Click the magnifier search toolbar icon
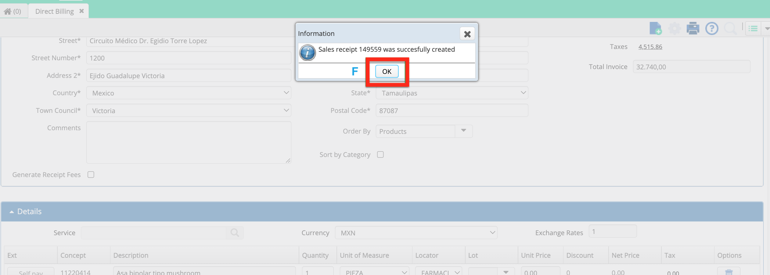Image resolution: width=770 pixels, height=275 pixels. 730,29
